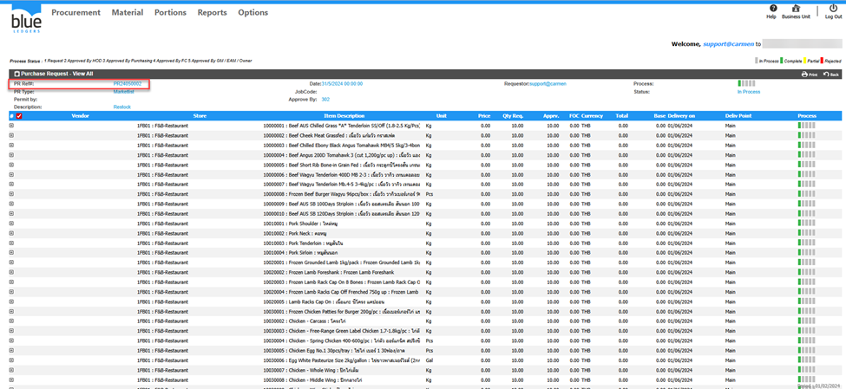
Task: Open the Reports menu
Action: click(x=212, y=13)
